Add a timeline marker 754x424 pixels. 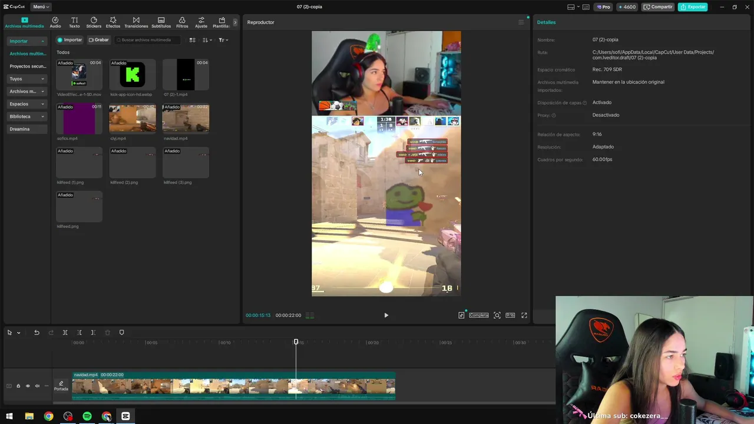point(122,333)
